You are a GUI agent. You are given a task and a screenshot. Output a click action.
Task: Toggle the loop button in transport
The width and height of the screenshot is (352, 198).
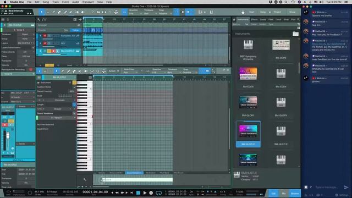tap(159, 193)
